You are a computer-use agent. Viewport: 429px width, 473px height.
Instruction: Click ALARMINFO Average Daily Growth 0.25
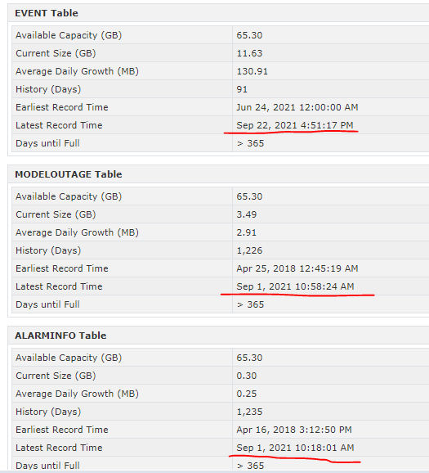pos(247,394)
